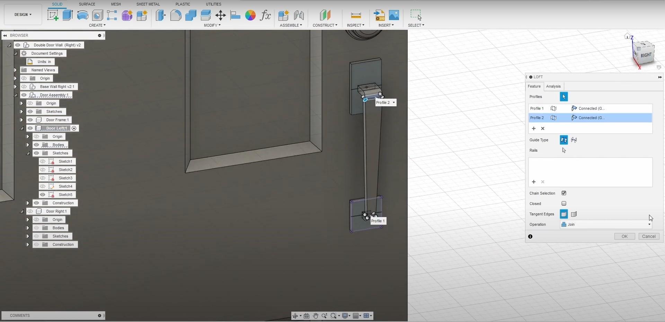
Task: Choose the Centerline guide type icon
Action: (574, 140)
